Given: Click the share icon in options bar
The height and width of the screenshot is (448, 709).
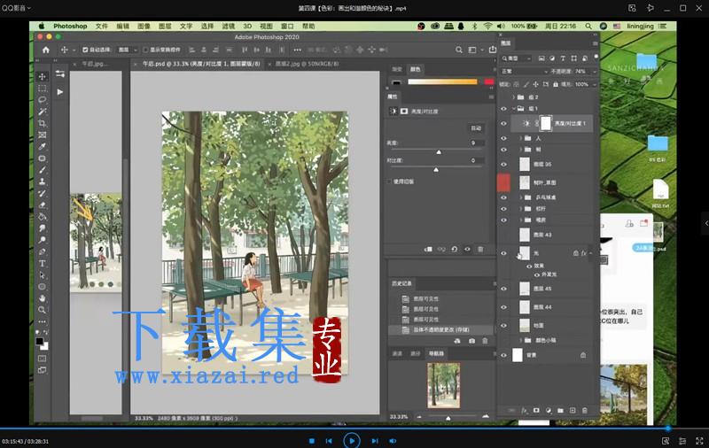Looking at the screenshot, I should pyautogui.click(x=493, y=50).
